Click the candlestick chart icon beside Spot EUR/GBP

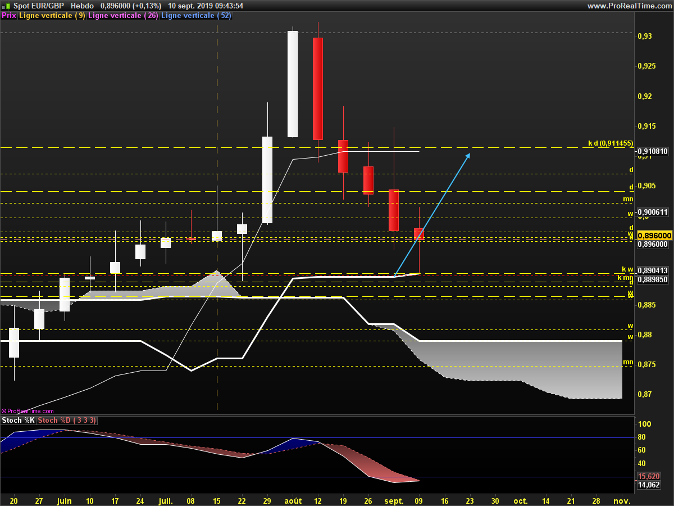pyautogui.click(x=6, y=6)
